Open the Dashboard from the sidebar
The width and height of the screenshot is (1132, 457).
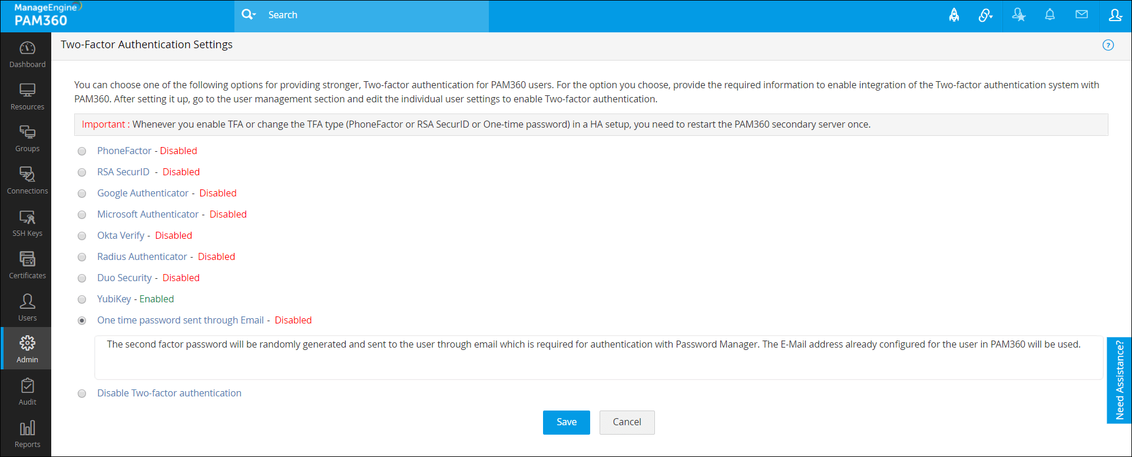[x=27, y=54]
